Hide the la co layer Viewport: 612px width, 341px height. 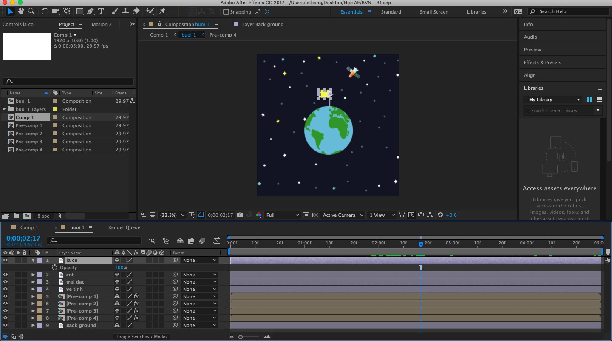coord(6,260)
